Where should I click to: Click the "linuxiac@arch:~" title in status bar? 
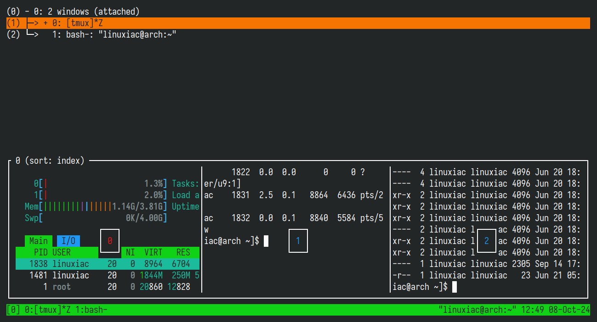478,310
